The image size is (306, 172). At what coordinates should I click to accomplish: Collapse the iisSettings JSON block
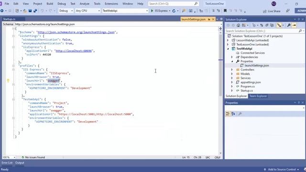pyautogui.click(x=13, y=36)
